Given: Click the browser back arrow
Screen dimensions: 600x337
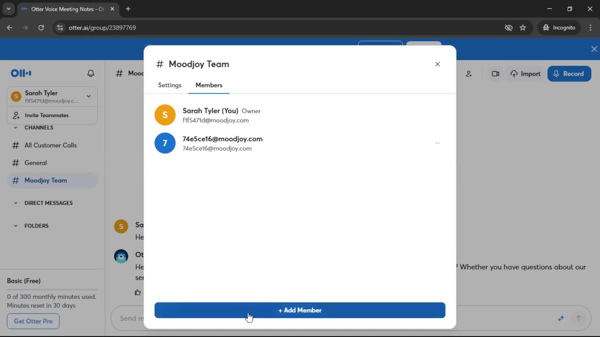Looking at the screenshot, I should point(10,28).
